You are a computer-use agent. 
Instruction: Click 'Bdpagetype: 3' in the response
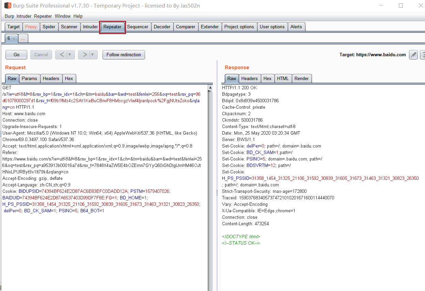click(x=236, y=94)
